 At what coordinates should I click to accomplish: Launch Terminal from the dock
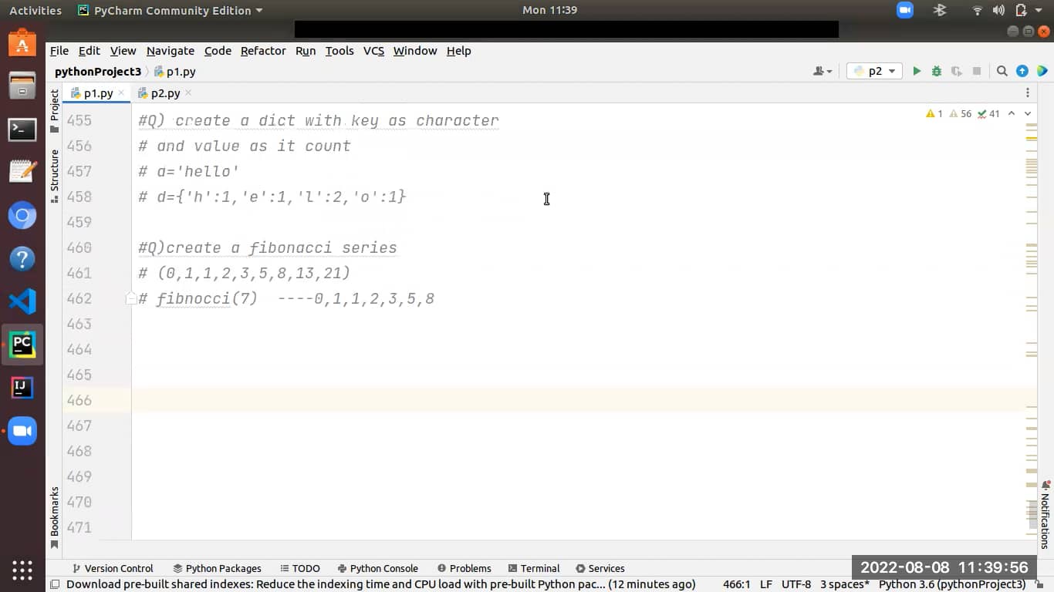[x=22, y=129]
